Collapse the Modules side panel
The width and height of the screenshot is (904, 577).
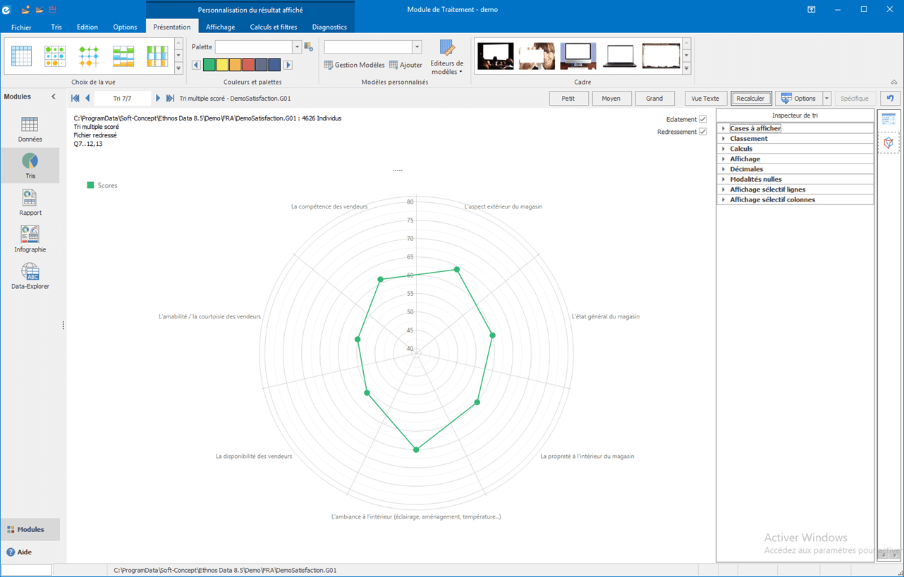54,97
